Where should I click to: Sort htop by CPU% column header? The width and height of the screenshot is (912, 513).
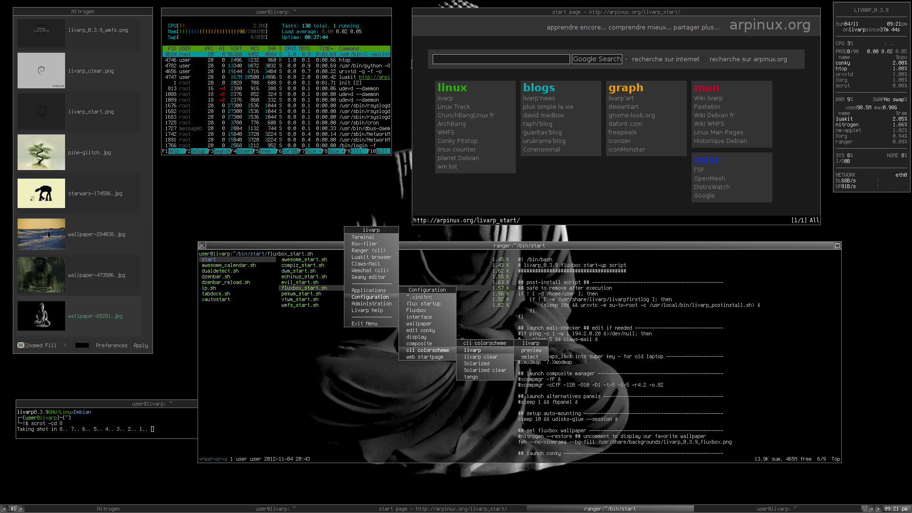tap(290, 48)
